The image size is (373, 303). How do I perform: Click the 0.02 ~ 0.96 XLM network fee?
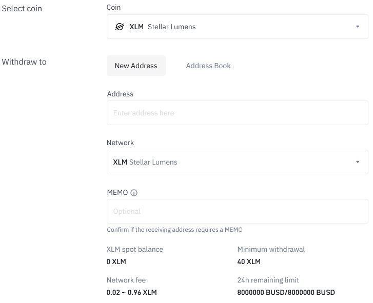point(131,292)
